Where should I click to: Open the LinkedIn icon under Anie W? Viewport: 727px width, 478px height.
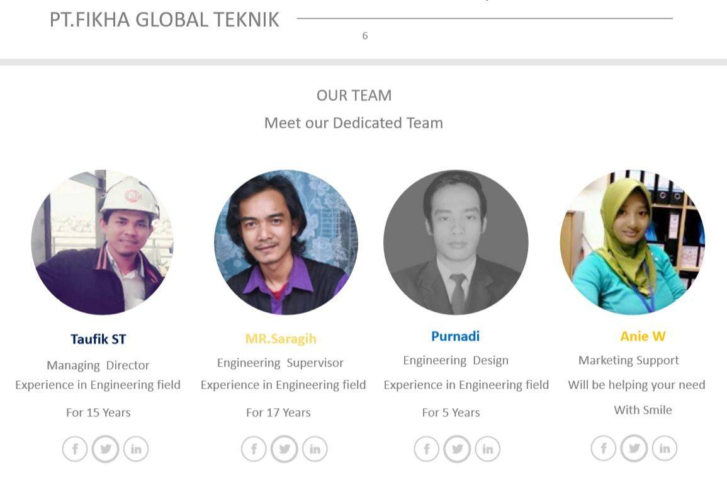click(x=665, y=448)
